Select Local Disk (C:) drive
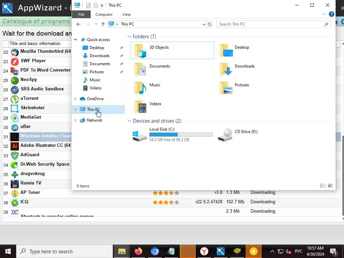344x258 pixels. point(172,134)
